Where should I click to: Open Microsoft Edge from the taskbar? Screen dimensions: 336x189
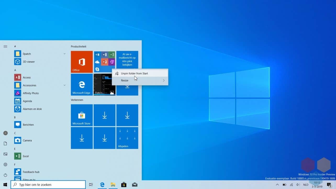(102, 185)
